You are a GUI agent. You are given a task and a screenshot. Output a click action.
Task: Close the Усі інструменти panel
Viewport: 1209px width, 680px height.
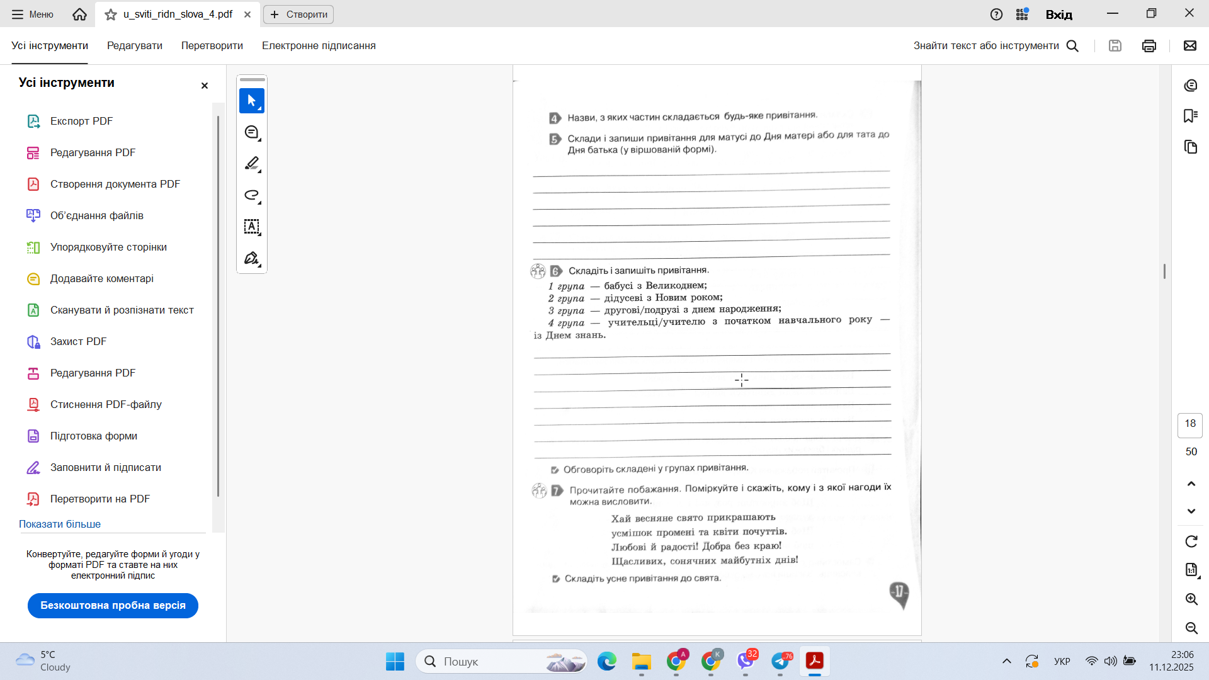pyautogui.click(x=204, y=86)
